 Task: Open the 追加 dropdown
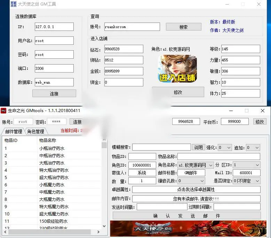253,148
